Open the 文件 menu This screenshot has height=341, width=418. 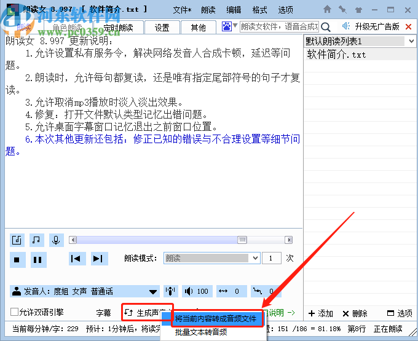point(182,10)
